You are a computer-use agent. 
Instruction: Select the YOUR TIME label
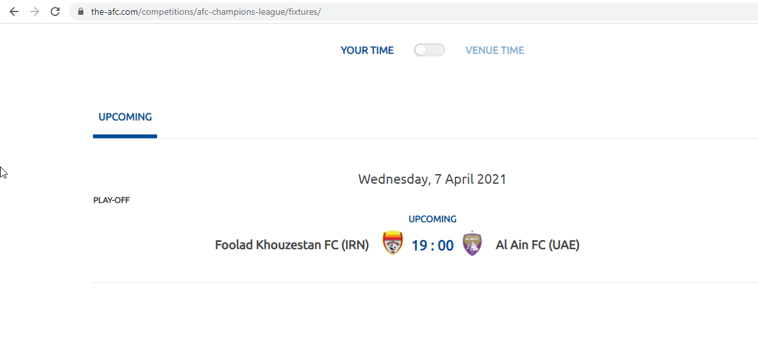coord(367,50)
